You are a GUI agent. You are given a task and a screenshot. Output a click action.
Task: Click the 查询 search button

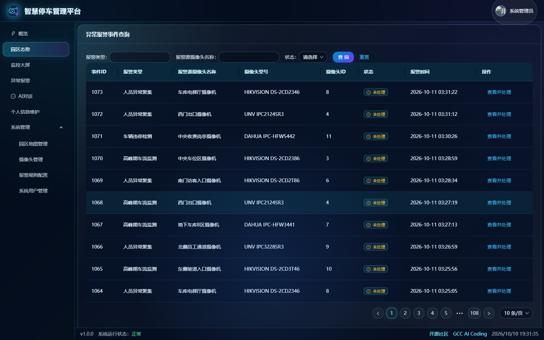[x=343, y=57]
